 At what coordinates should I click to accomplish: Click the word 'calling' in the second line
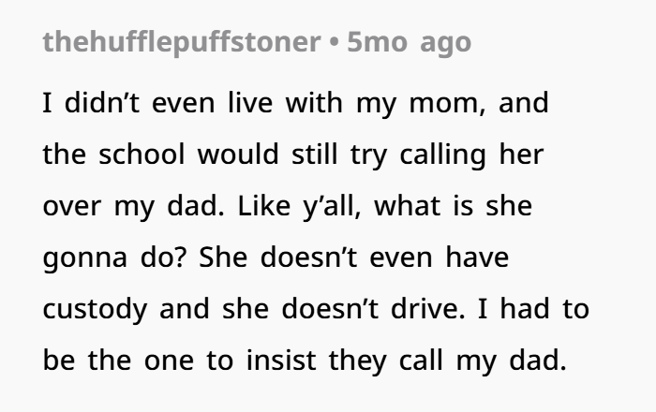(442, 155)
